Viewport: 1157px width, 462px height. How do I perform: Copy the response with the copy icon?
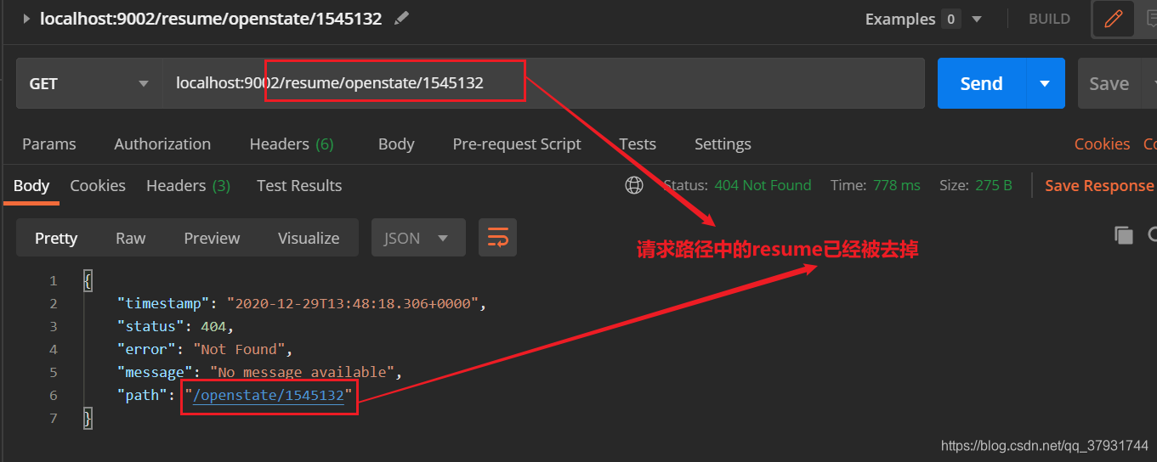[x=1124, y=235]
